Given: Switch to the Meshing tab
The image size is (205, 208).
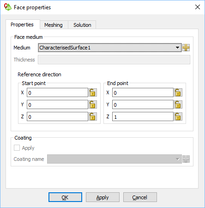Looking at the screenshot, I should [54, 25].
